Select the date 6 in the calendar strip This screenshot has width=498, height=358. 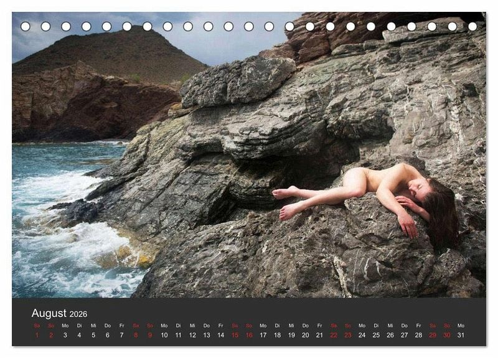pos(108,335)
